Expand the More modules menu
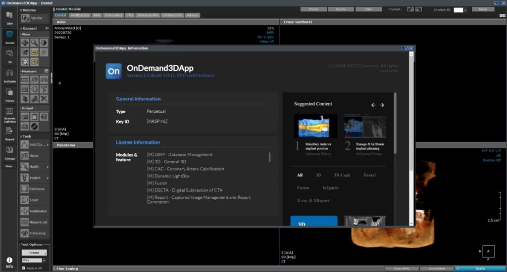 [9, 166]
